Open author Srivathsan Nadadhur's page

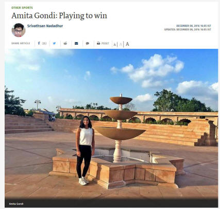[45, 26]
